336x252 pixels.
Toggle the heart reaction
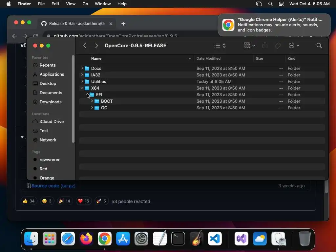pos(84,201)
